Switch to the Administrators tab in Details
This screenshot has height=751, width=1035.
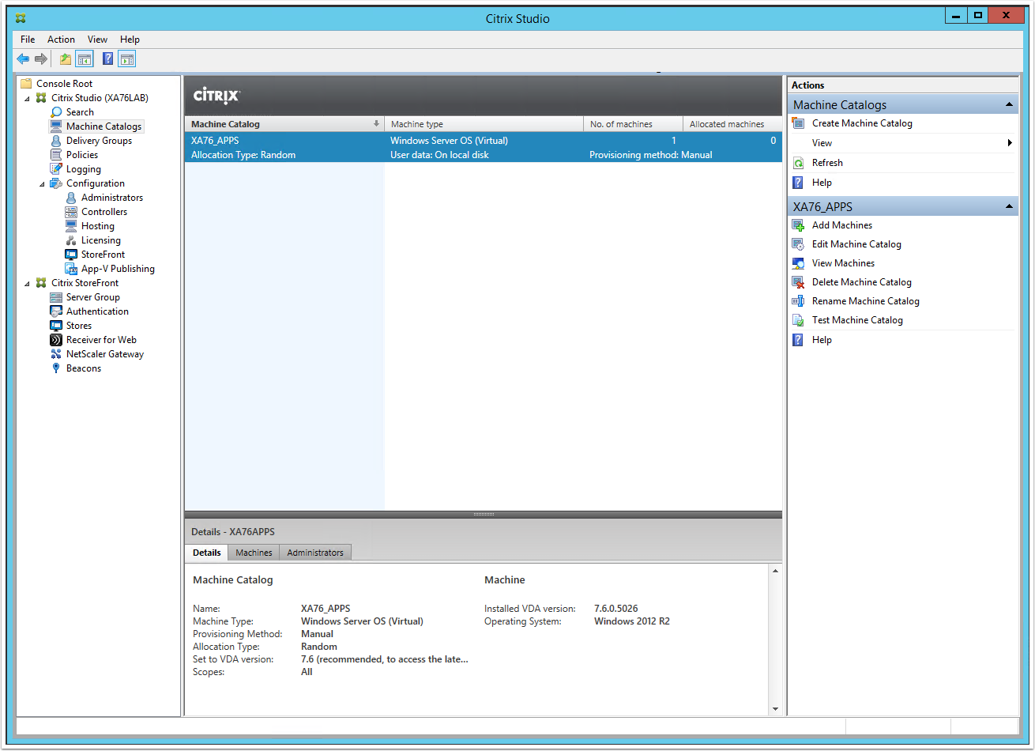(x=315, y=553)
